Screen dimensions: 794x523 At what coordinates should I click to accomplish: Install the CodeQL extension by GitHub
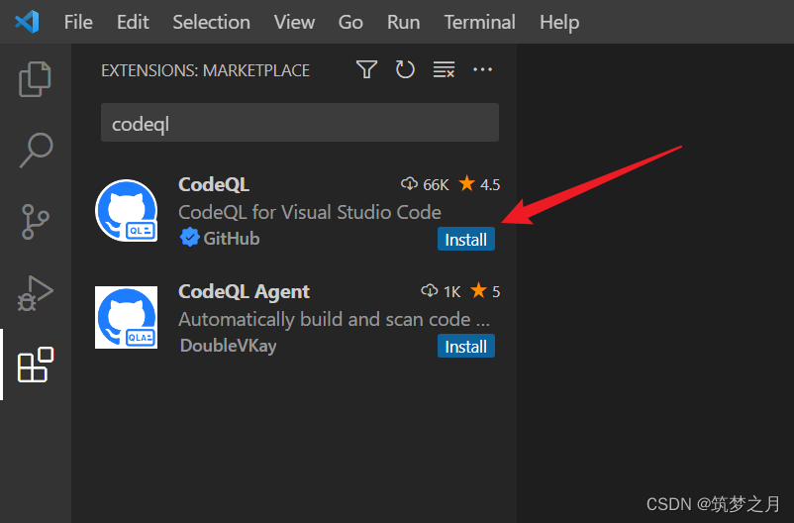(x=466, y=239)
